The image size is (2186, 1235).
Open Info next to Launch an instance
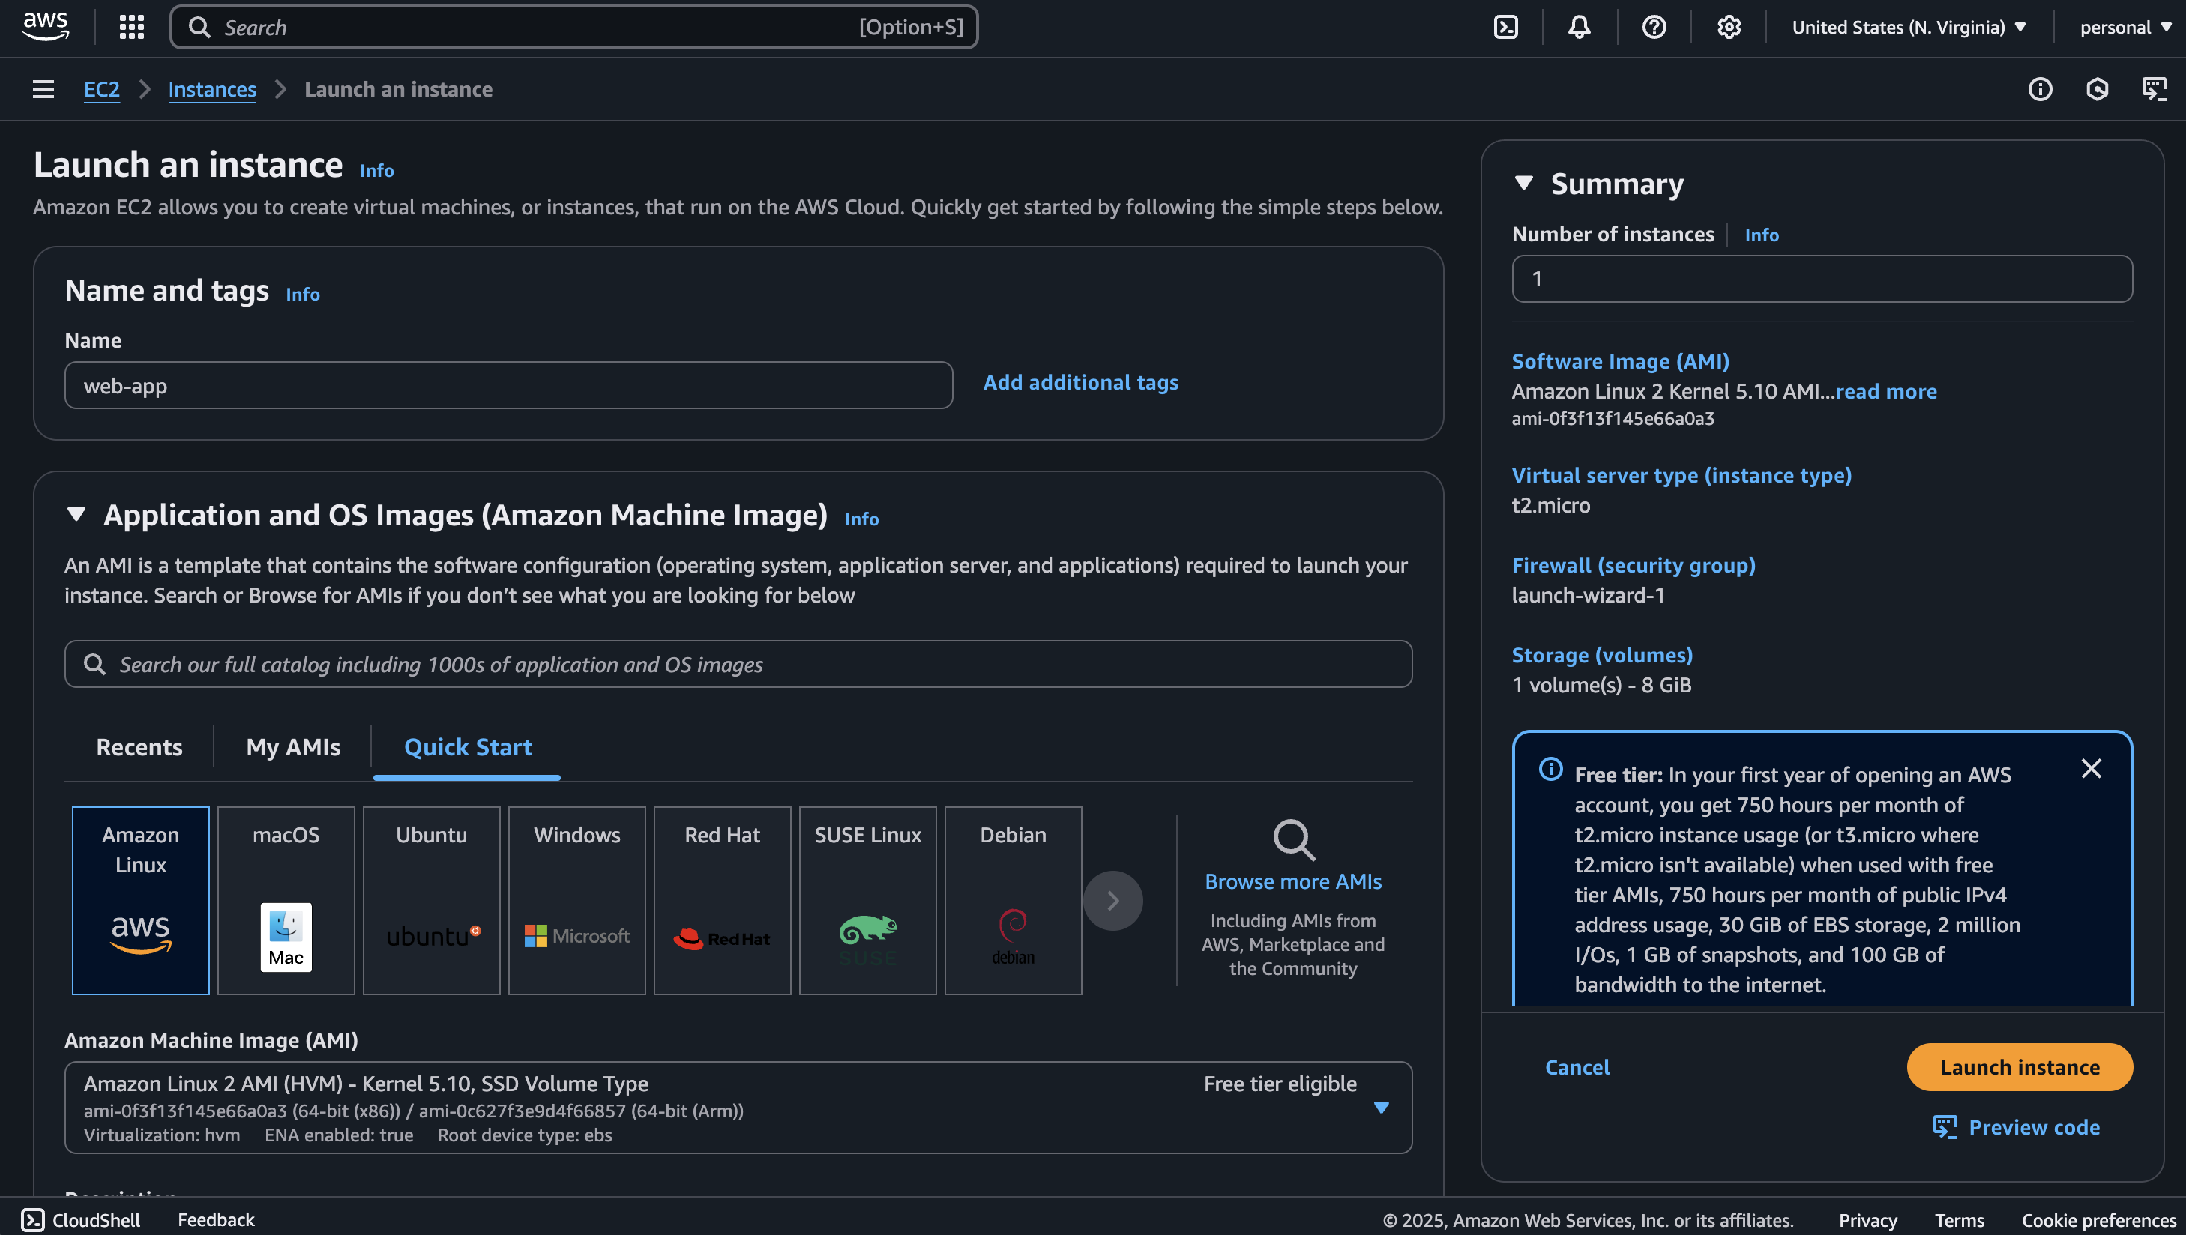coord(377,171)
